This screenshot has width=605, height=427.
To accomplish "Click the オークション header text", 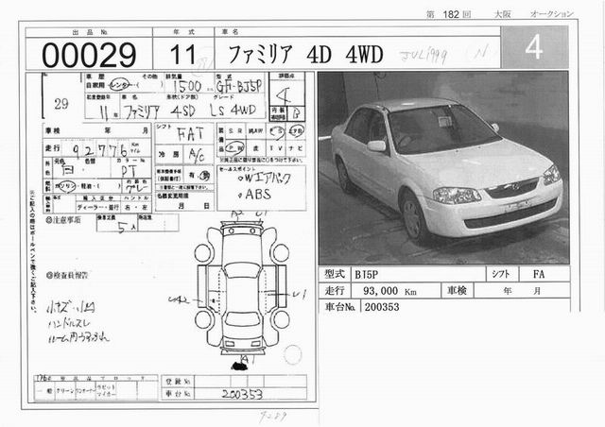I will (x=548, y=14).
